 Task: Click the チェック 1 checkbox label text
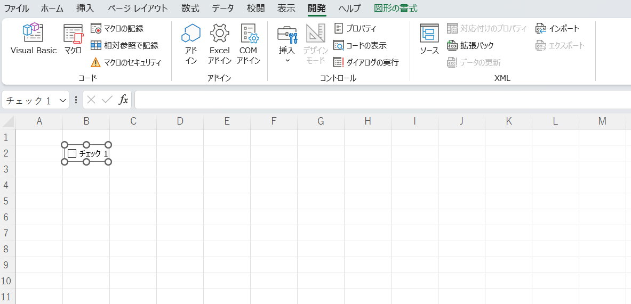click(x=94, y=153)
